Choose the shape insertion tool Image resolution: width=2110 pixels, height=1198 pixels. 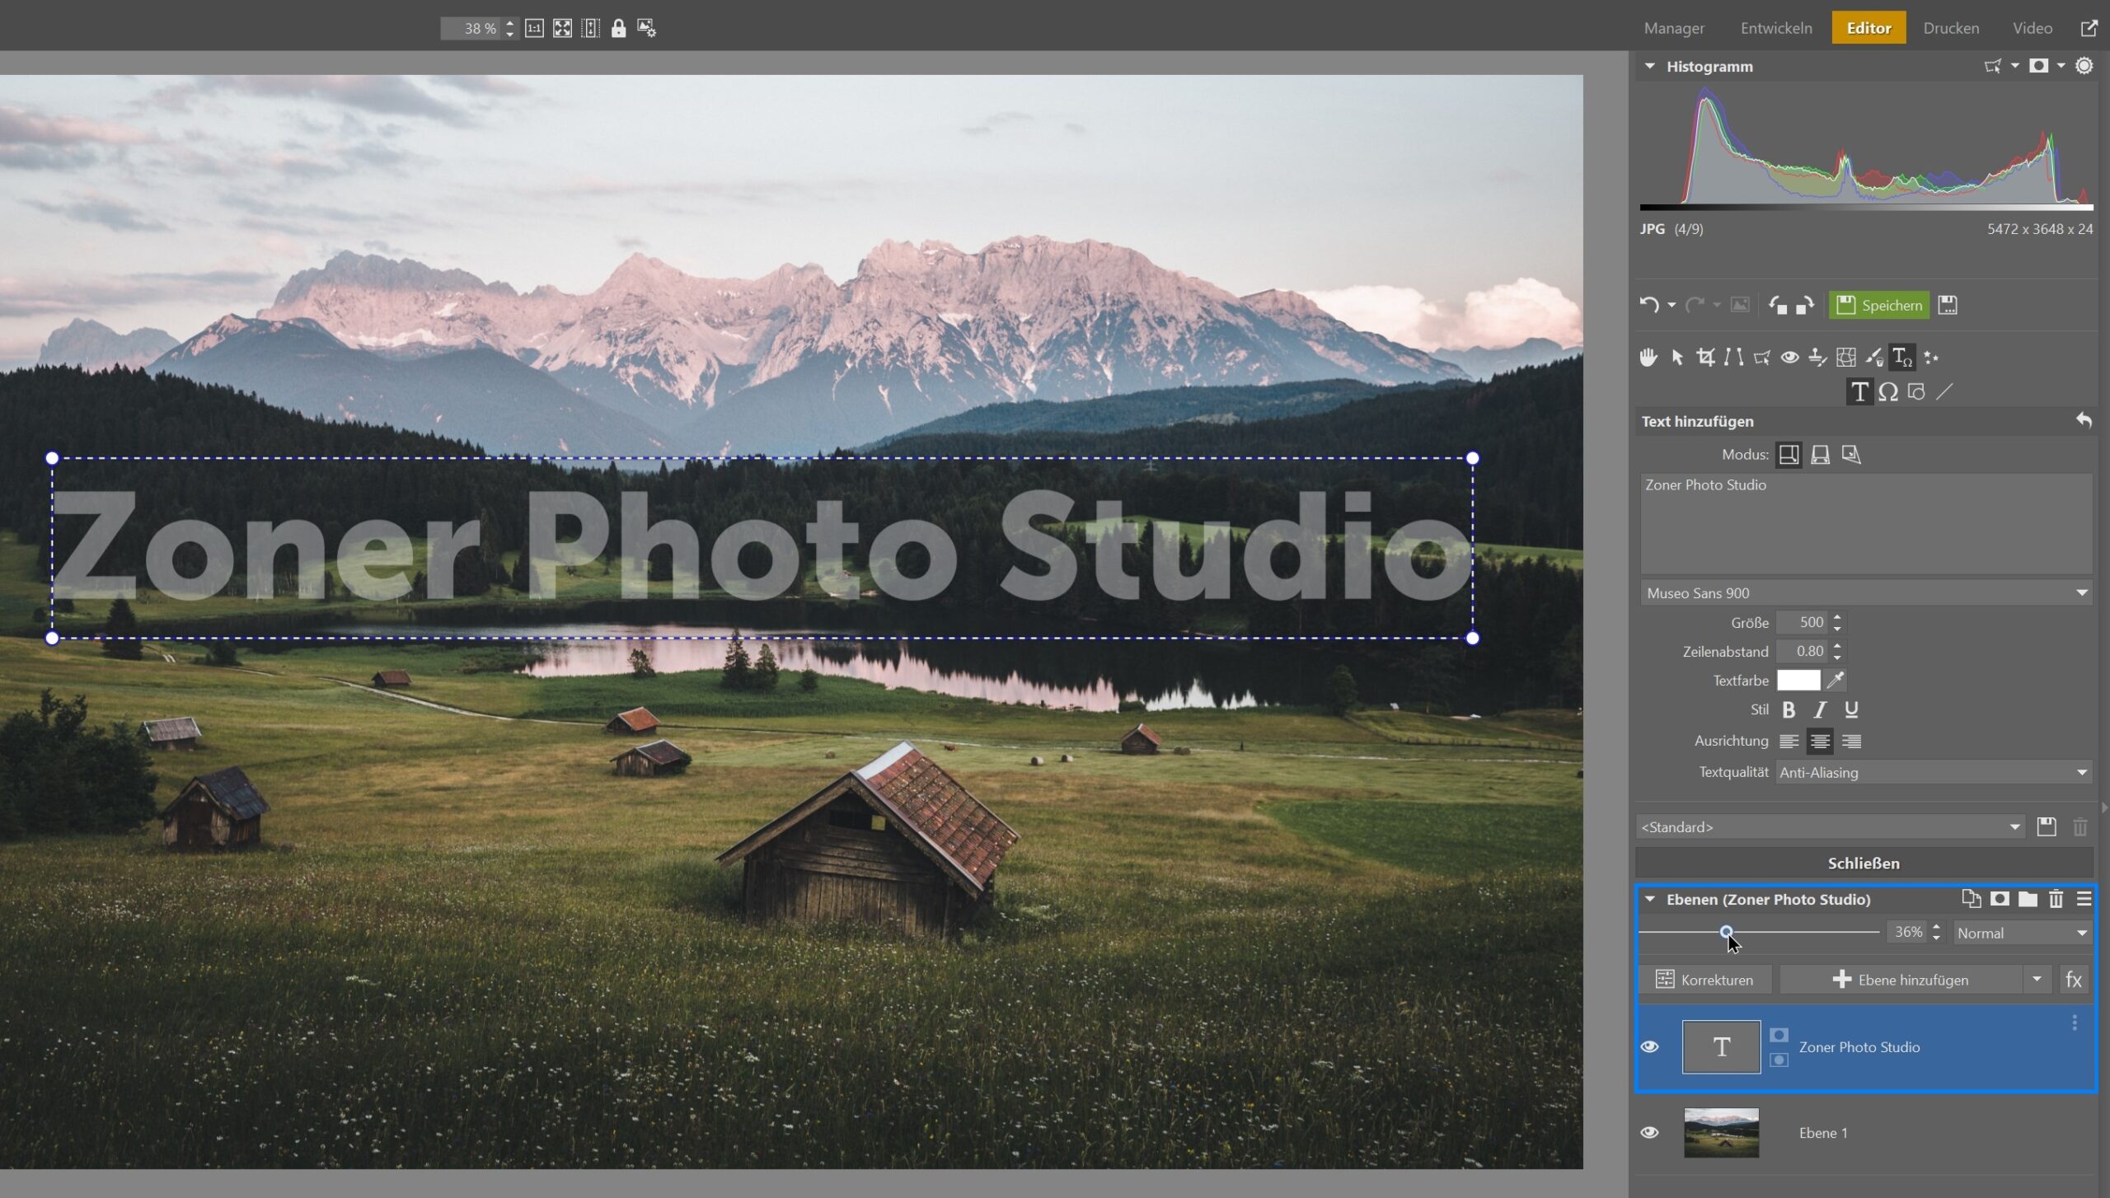(1916, 392)
